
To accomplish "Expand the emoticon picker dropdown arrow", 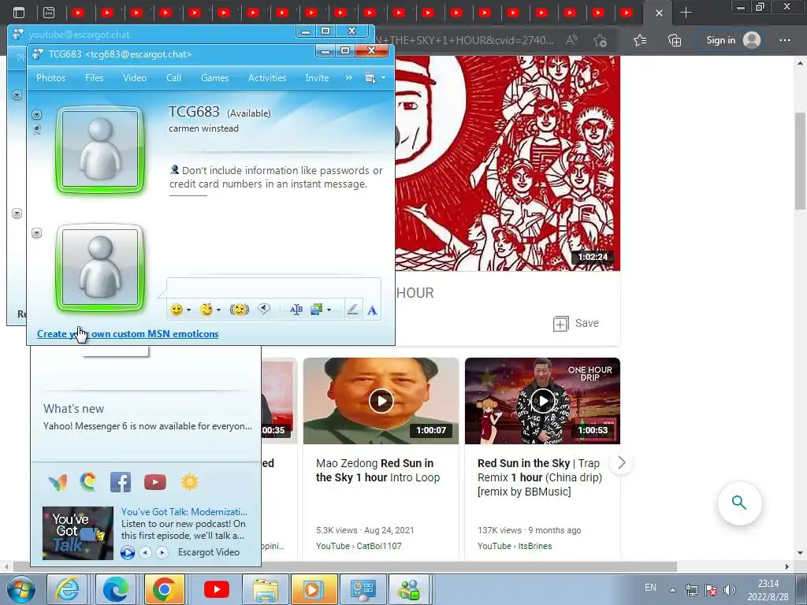I will pos(189,310).
